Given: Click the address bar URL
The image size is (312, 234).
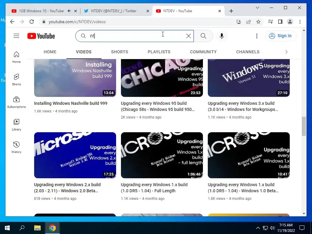Looking at the screenshot, I should pyautogui.click(x=77, y=22).
